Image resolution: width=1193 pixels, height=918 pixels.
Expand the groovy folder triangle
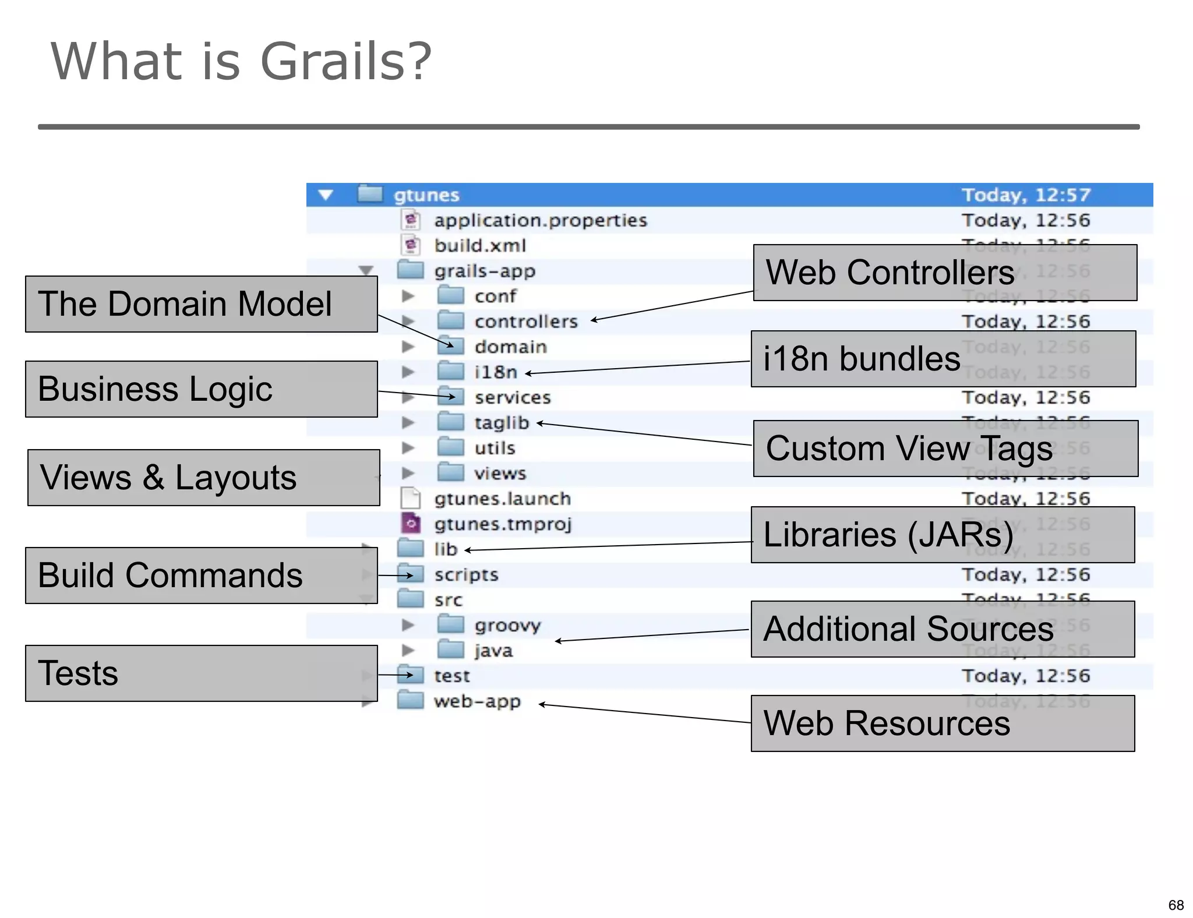tap(408, 625)
